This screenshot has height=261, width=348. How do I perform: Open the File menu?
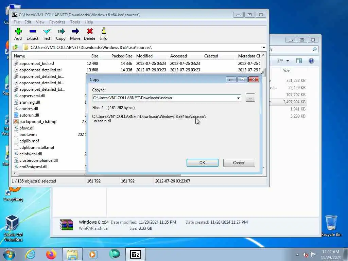17,22
